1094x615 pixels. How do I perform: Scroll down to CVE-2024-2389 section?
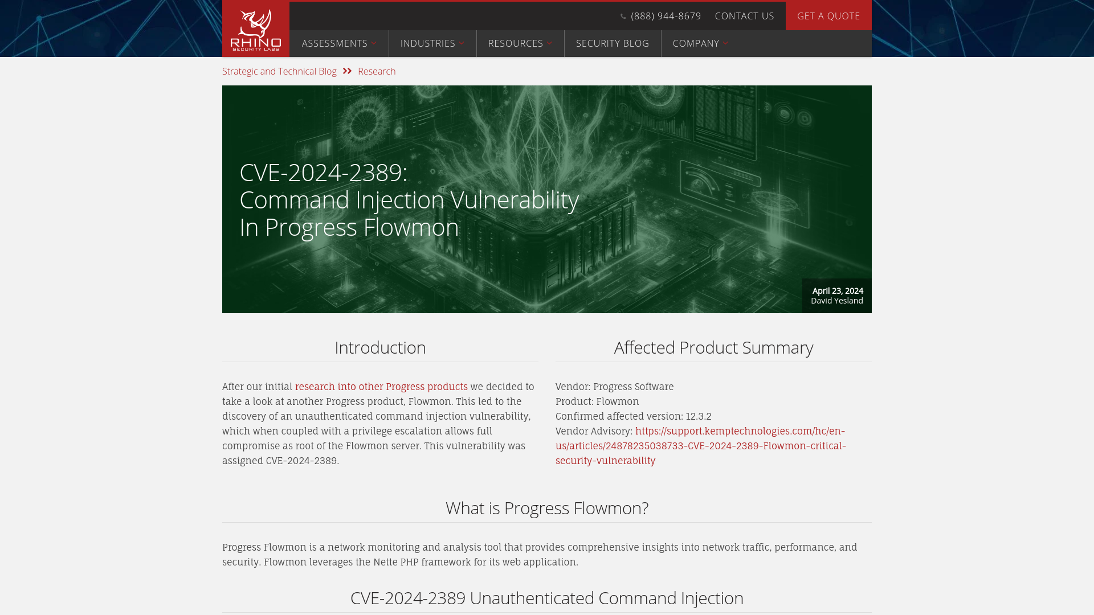(x=547, y=598)
